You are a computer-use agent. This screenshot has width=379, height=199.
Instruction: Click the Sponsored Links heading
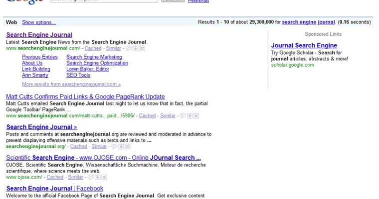(323, 34)
